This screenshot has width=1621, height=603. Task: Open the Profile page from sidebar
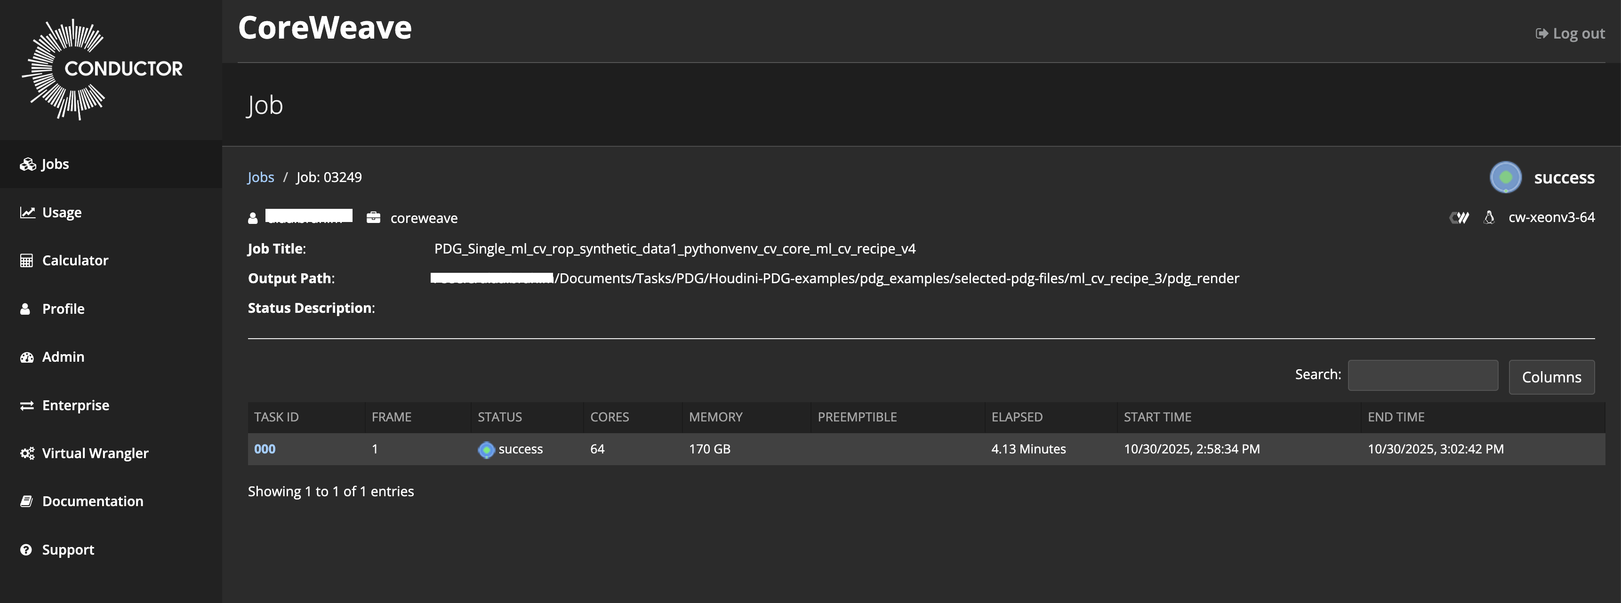click(62, 309)
